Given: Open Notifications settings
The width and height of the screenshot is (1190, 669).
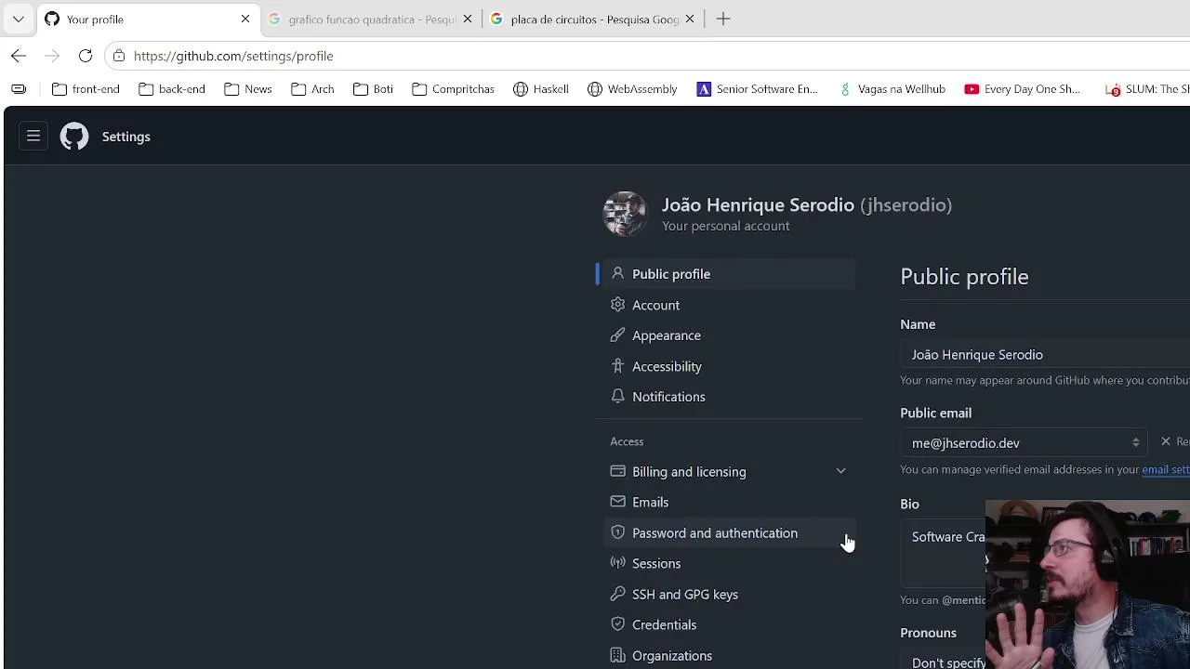Looking at the screenshot, I should click(x=729, y=397).
